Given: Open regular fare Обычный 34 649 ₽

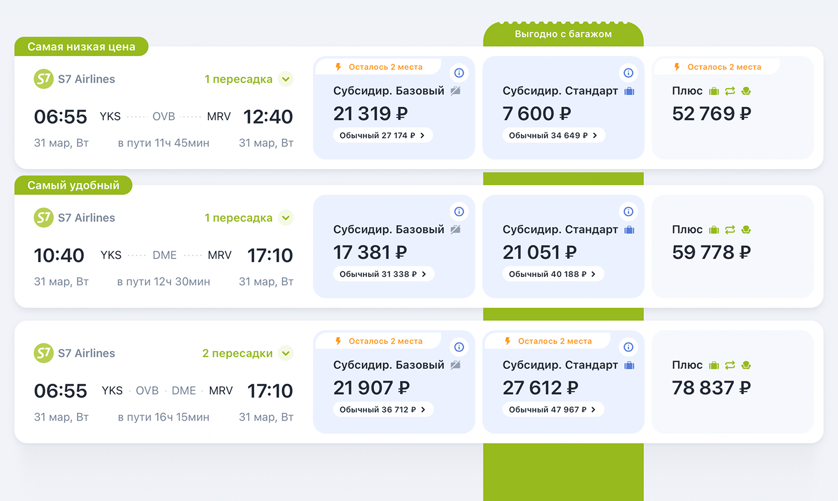Looking at the screenshot, I should tap(553, 135).
